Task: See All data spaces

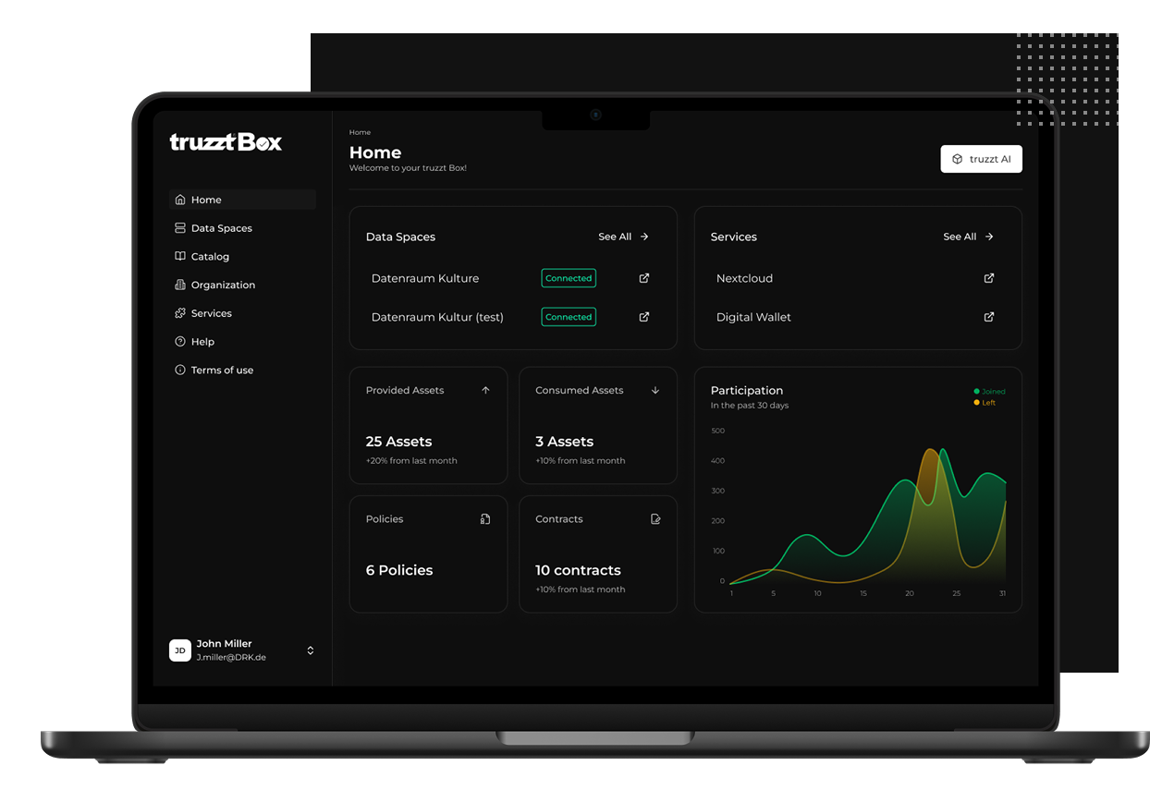Action: point(624,237)
